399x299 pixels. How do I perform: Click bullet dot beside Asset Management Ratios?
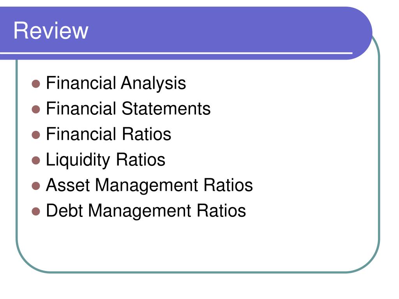click(x=36, y=186)
